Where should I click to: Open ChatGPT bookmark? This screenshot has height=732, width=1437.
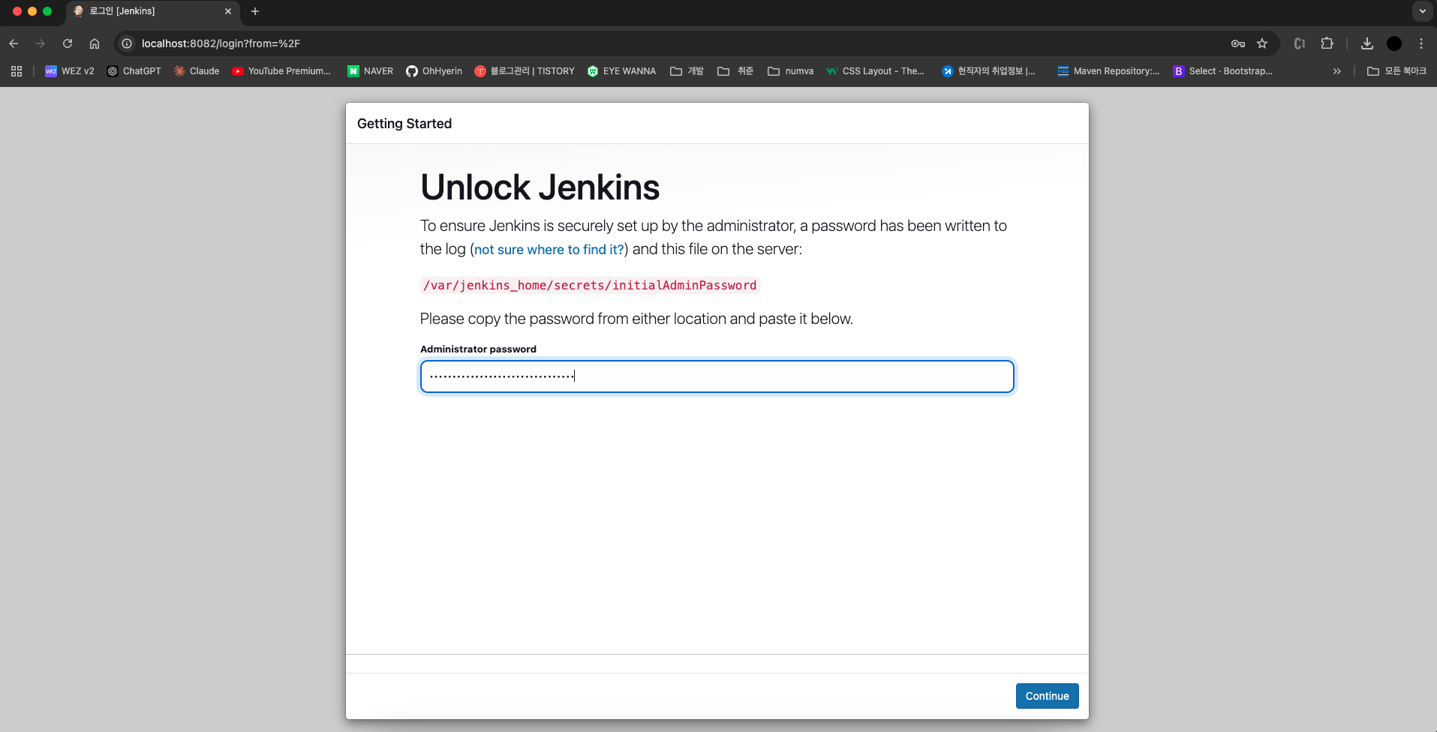pyautogui.click(x=134, y=71)
